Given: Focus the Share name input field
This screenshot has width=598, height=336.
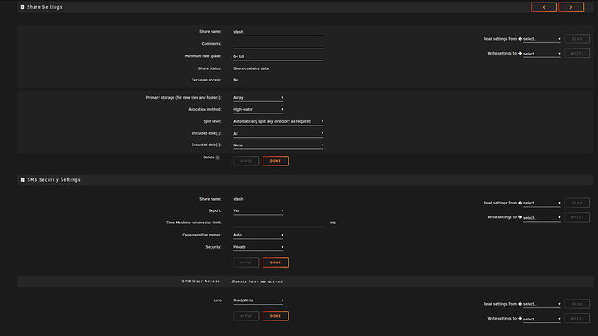Looking at the screenshot, I should click(x=278, y=32).
